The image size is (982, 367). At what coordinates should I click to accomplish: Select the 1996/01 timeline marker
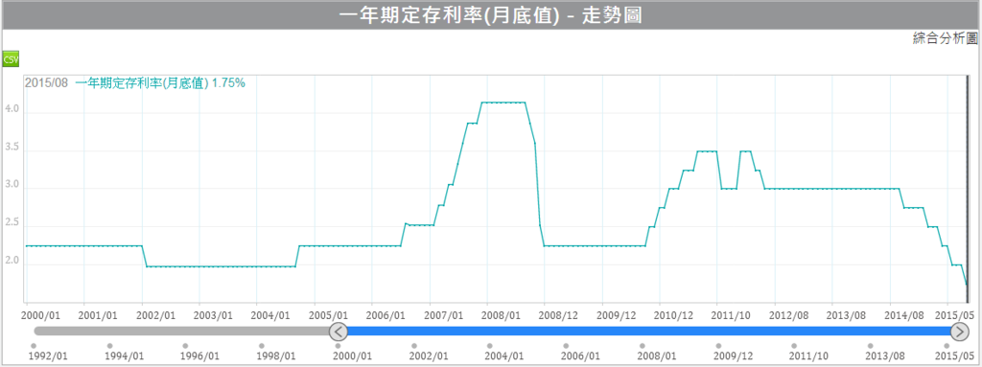185,346
